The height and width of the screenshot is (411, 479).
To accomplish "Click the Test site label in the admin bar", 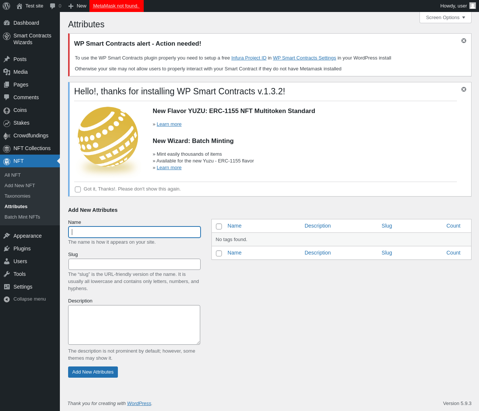I will pos(34,6).
